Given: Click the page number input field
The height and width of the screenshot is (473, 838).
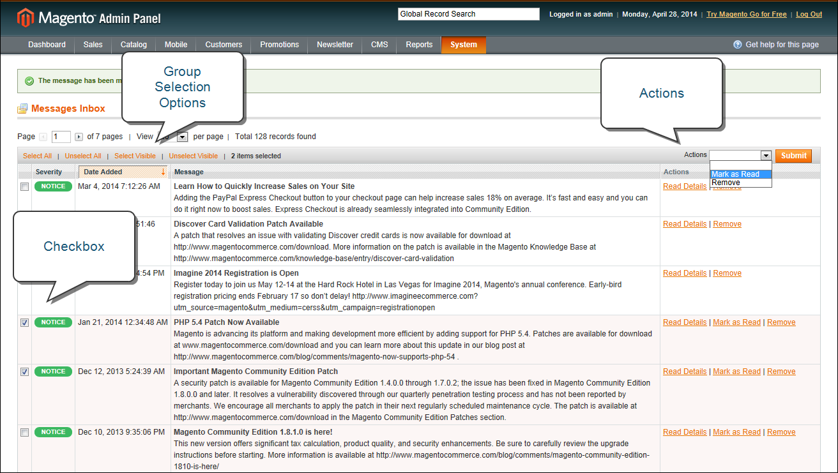Looking at the screenshot, I should point(61,137).
